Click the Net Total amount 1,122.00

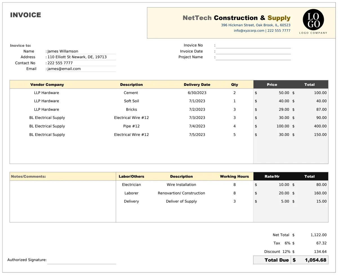[x=319, y=235]
